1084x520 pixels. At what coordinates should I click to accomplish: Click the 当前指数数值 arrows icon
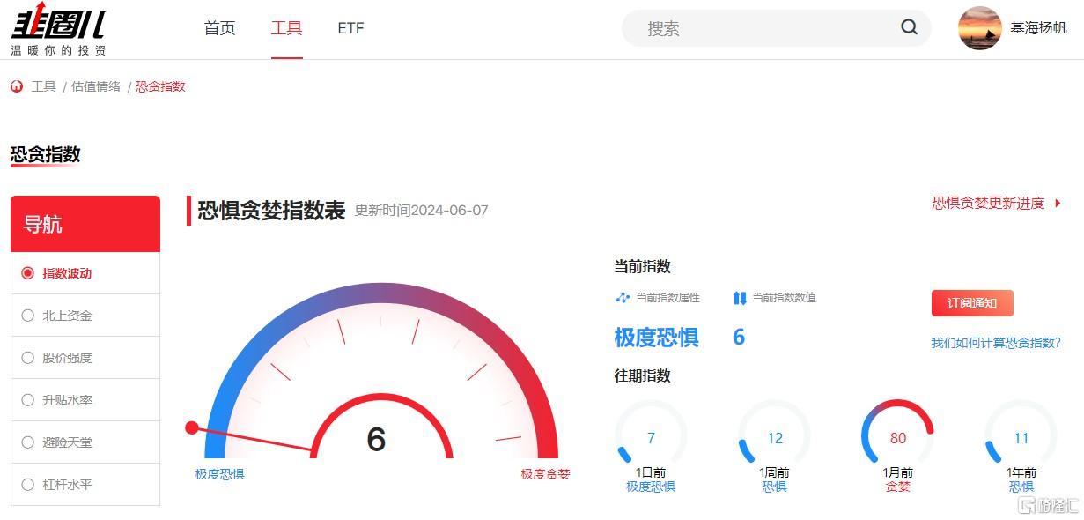tap(740, 298)
